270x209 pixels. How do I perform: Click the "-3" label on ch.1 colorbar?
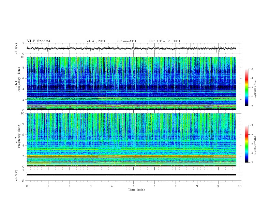pyautogui.click(x=251, y=69)
